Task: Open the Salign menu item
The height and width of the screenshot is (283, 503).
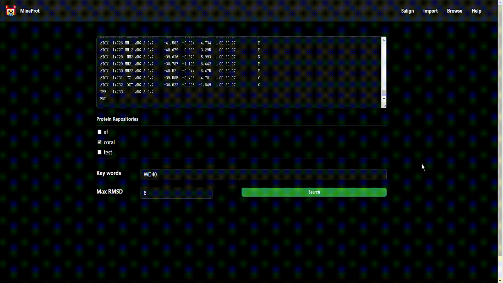Action: (407, 11)
